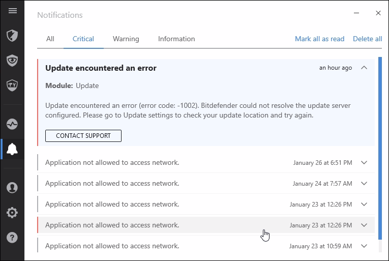Click the error code -1002 description text
The image size is (389, 261).
pos(198,110)
